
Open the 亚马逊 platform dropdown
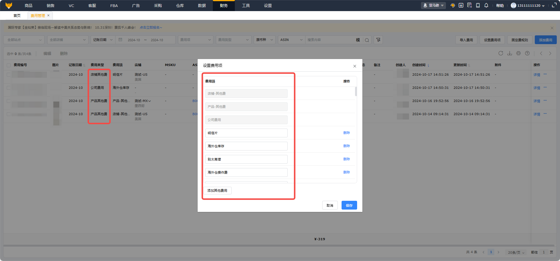(x=433, y=6)
